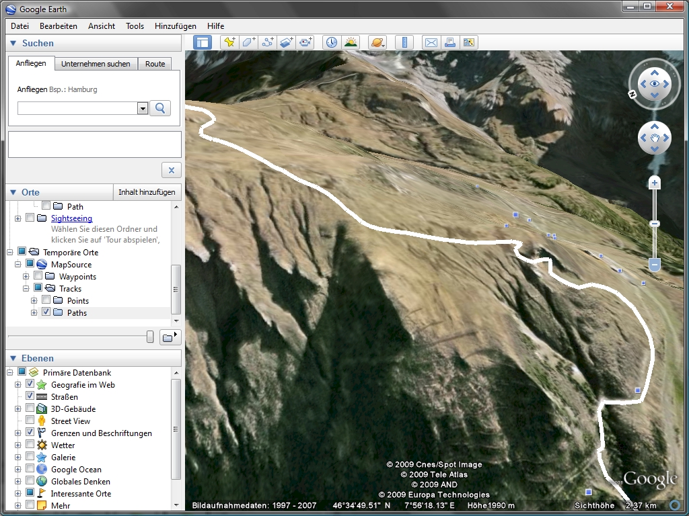Clear search results with X button
The height and width of the screenshot is (516, 689).
point(172,170)
